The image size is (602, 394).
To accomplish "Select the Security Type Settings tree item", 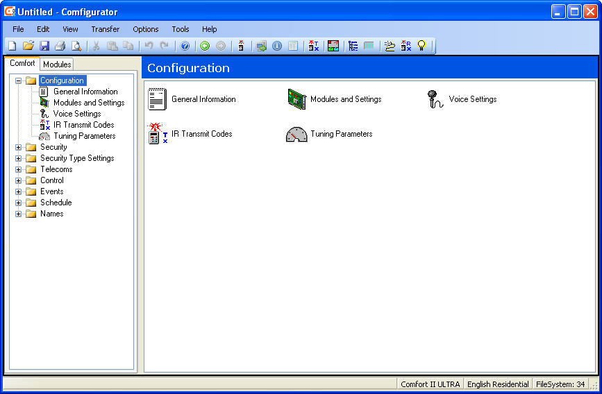I will tap(77, 158).
